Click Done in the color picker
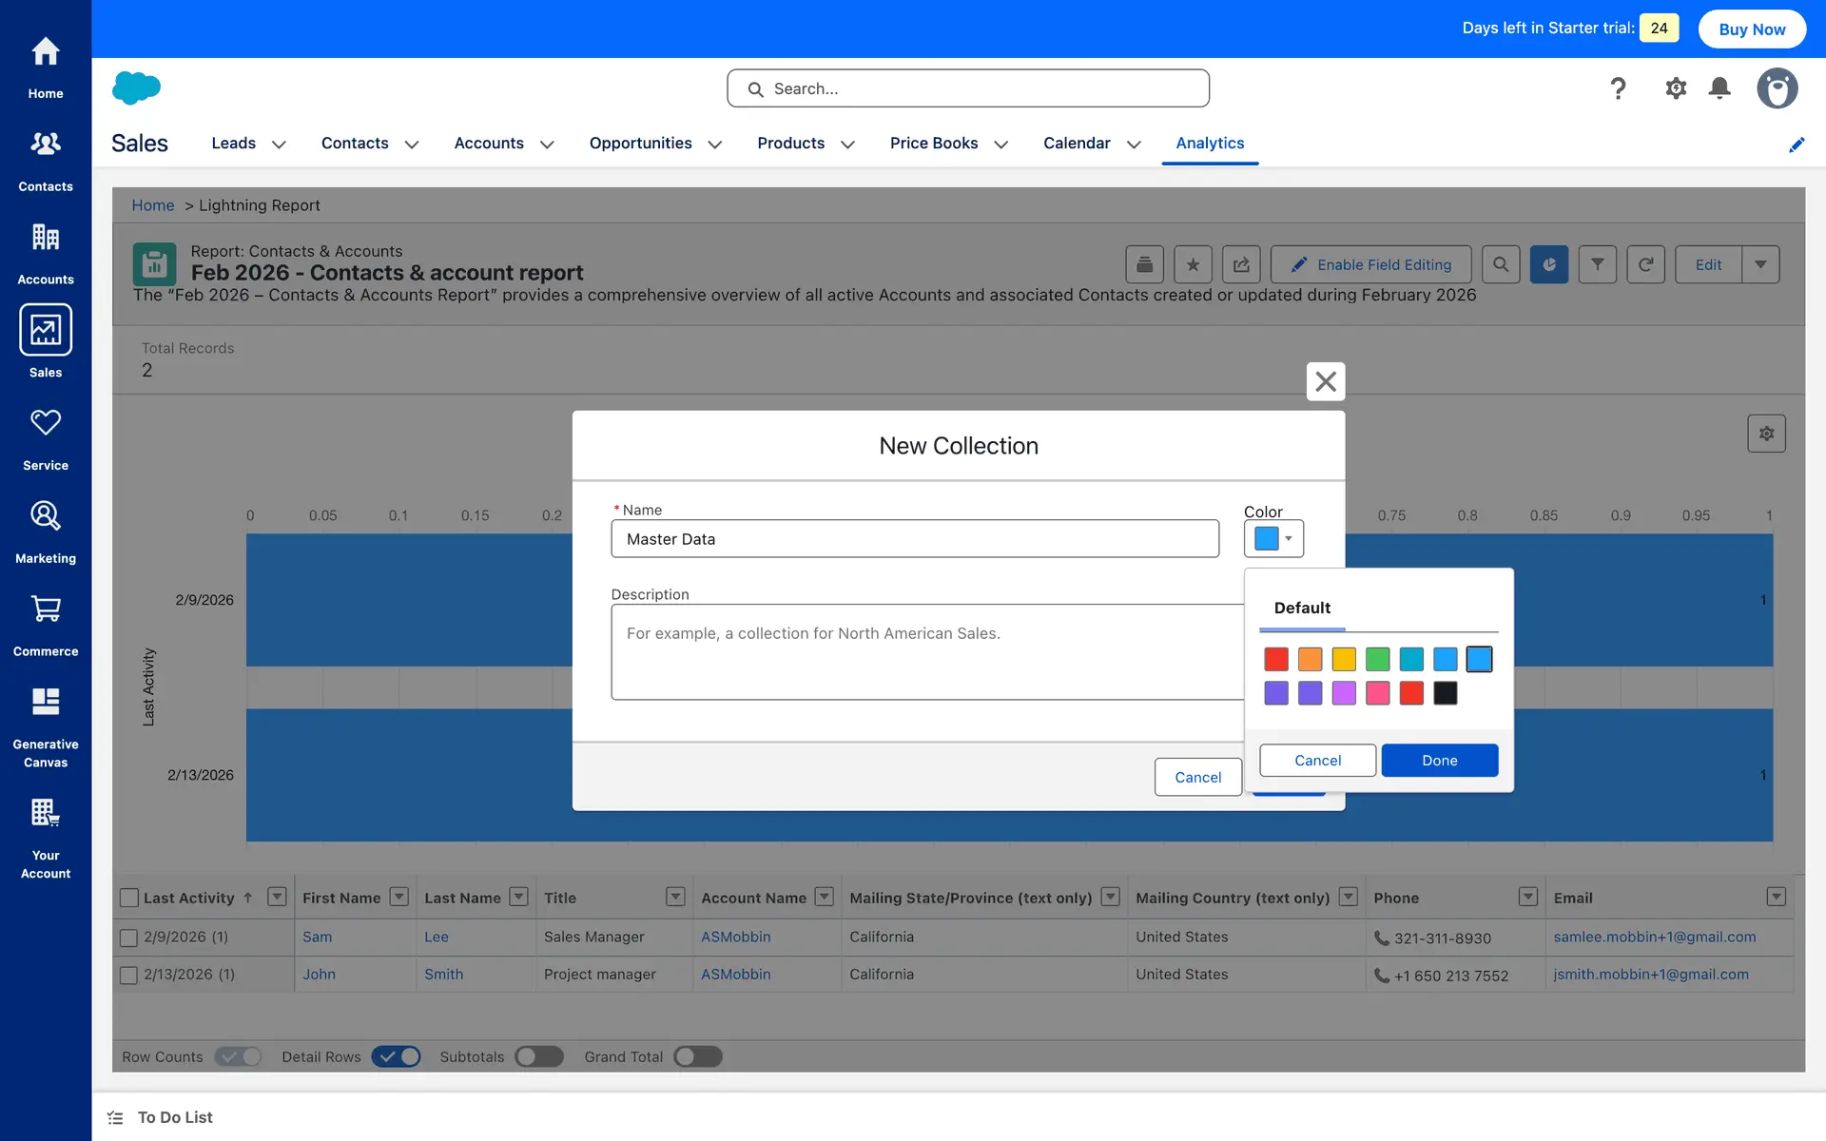Image resolution: width=1826 pixels, height=1141 pixels. point(1439,761)
